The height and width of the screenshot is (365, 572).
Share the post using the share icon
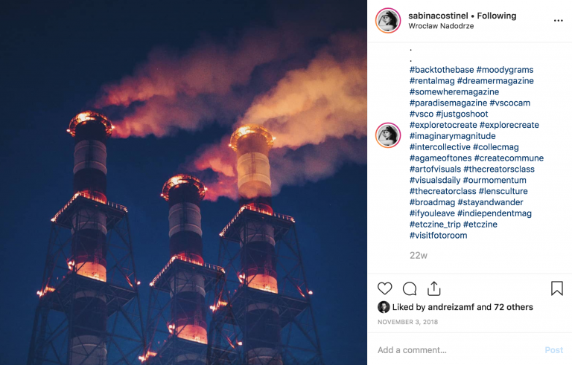click(433, 288)
